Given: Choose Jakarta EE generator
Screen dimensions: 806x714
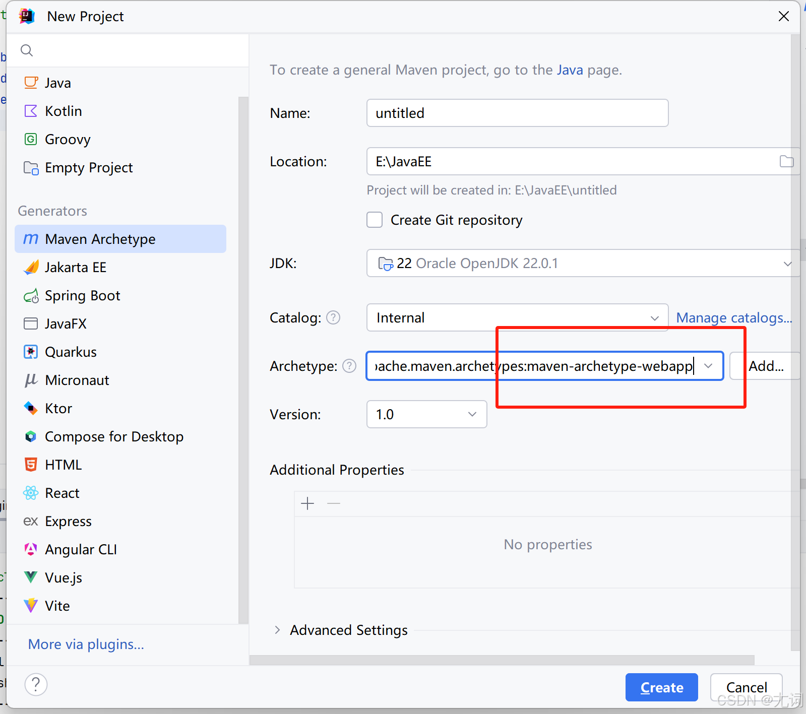Looking at the screenshot, I should tap(120, 267).
